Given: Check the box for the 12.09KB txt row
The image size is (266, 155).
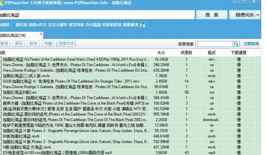Looking at the screenshot, I should point(1,125).
